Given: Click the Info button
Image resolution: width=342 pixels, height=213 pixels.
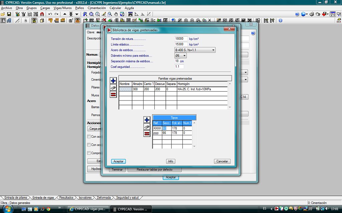Looking at the screenshot, I should pos(171,161).
